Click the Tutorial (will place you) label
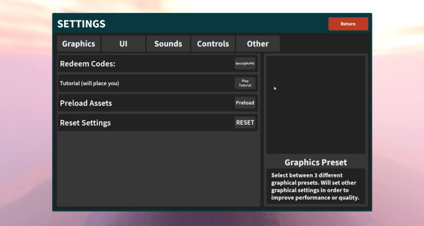The width and height of the screenshot is (424, 226). point(89,83)
